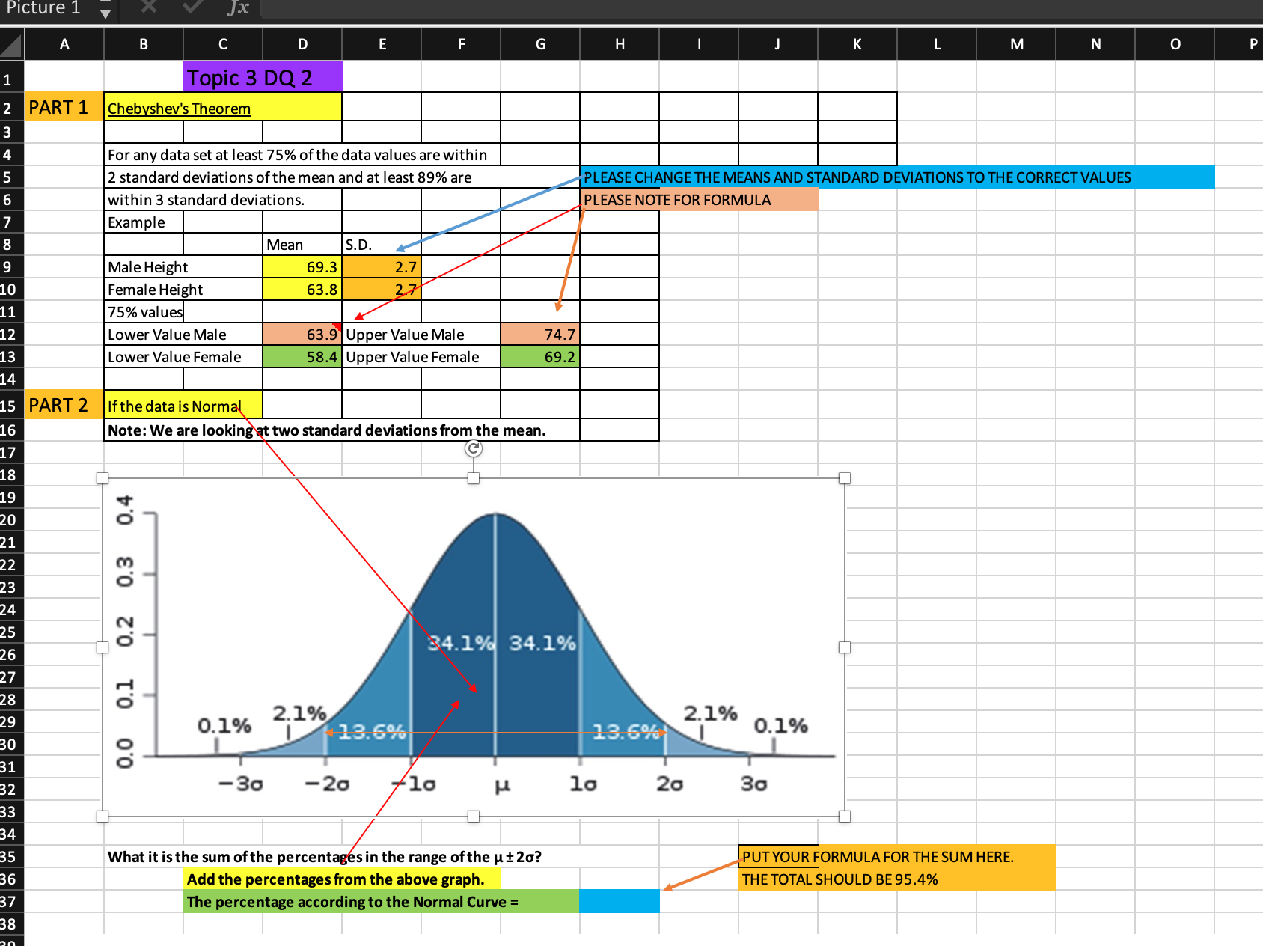The height and width of the screenshot is (946, 1263).
Task: Select the 'Example' cell
Action: tap(144, 222)
